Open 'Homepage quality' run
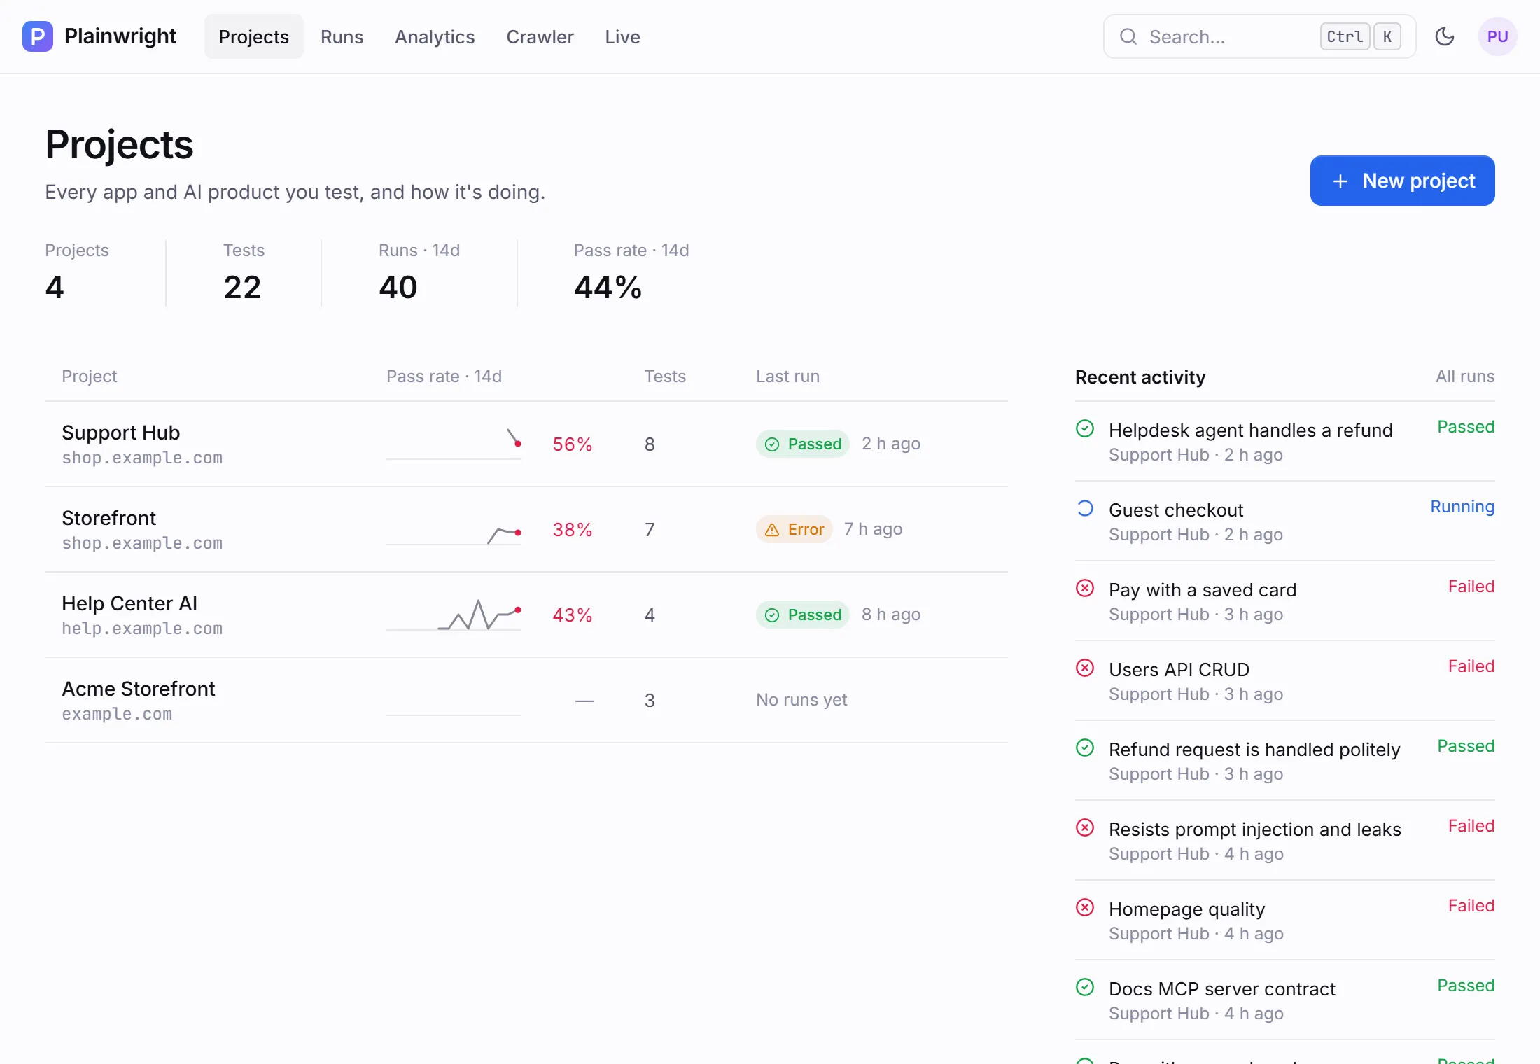The height and width of the screenshot is (1064, 1540). [x=1284, y=920]
